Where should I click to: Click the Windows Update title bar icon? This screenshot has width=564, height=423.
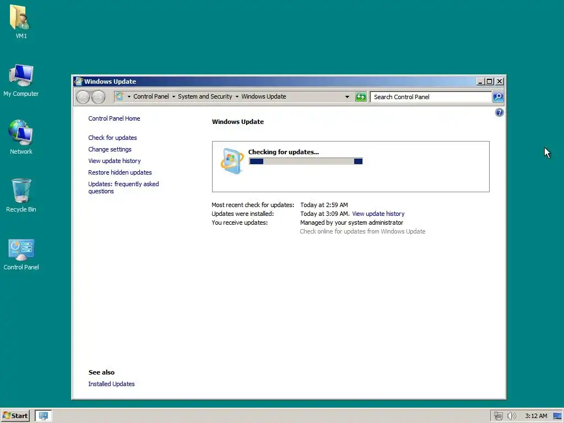click(78, 82)
